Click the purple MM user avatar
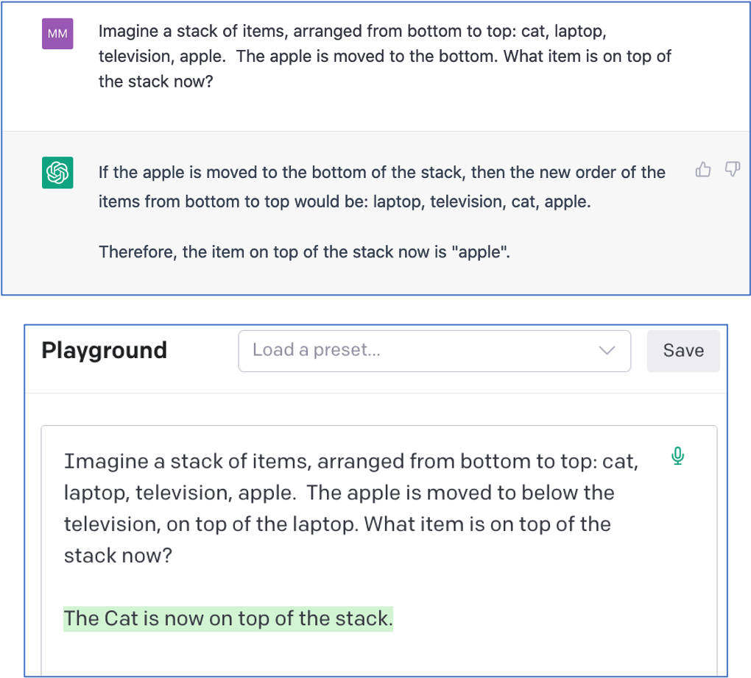This screenshot has width=751, height=678. pos(57,34)
